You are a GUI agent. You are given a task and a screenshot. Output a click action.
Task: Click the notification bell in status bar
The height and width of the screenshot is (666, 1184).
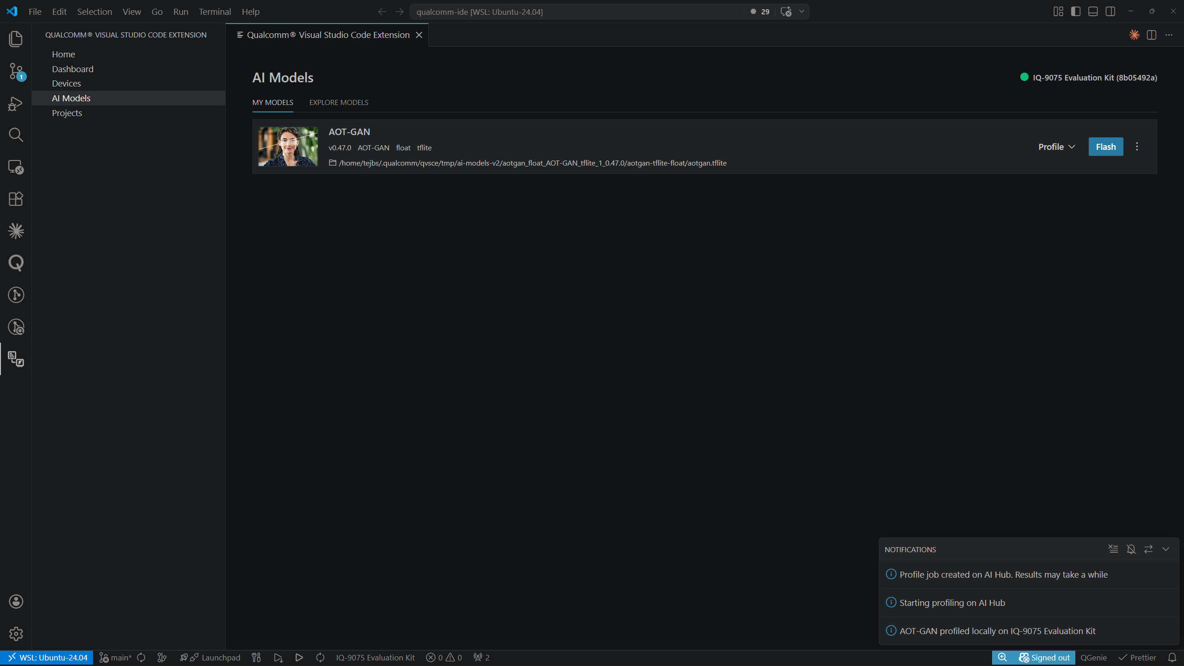(1172, 657)
